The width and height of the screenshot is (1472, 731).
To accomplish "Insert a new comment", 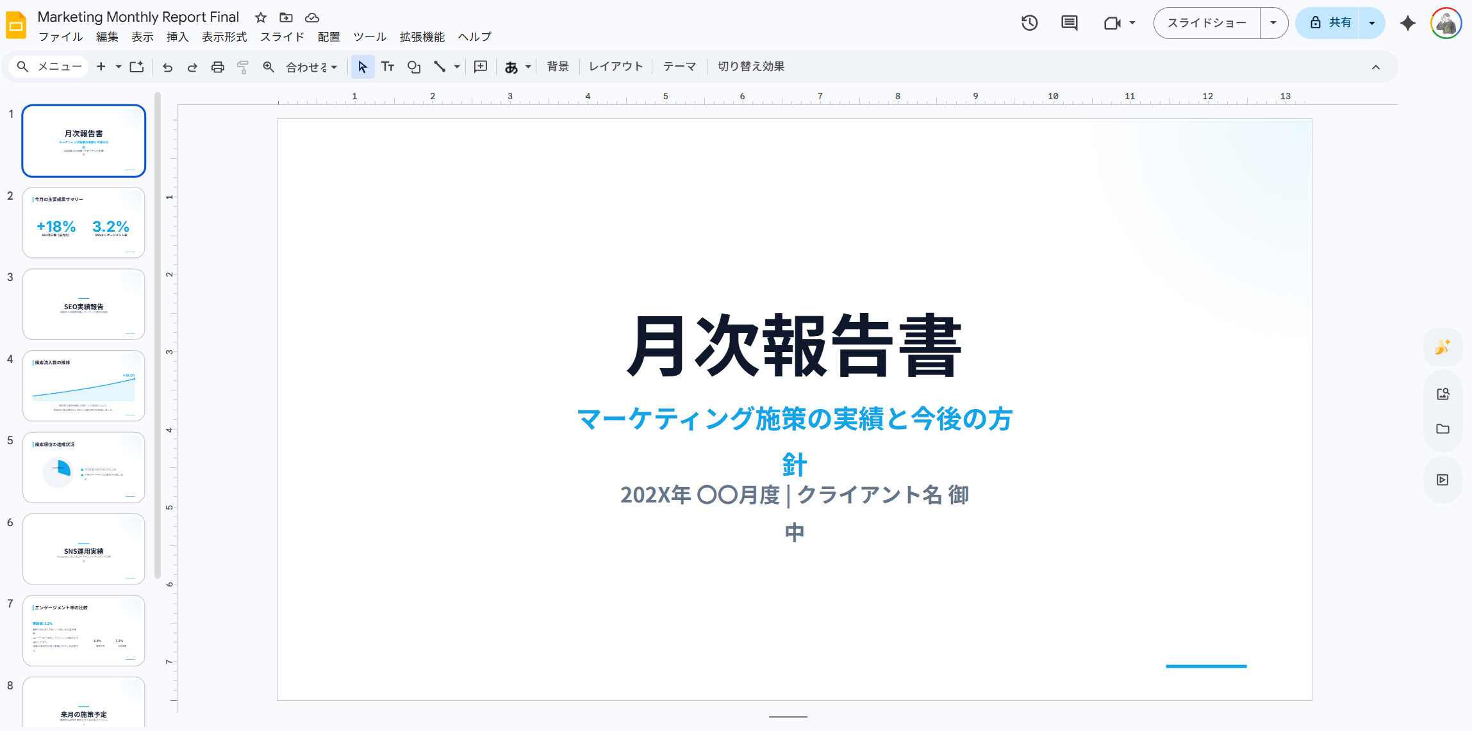I will click(x=481, y=66).
